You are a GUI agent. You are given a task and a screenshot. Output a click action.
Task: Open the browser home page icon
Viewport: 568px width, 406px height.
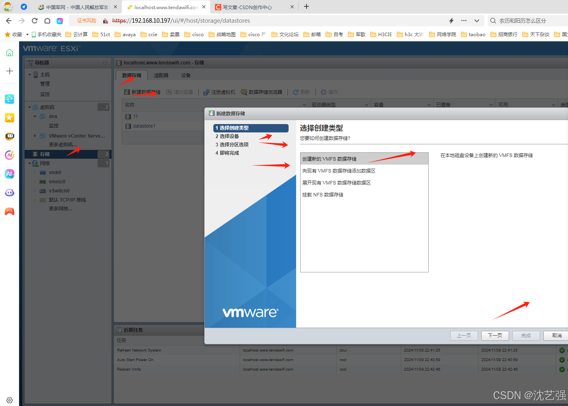(x=47, y=21)
